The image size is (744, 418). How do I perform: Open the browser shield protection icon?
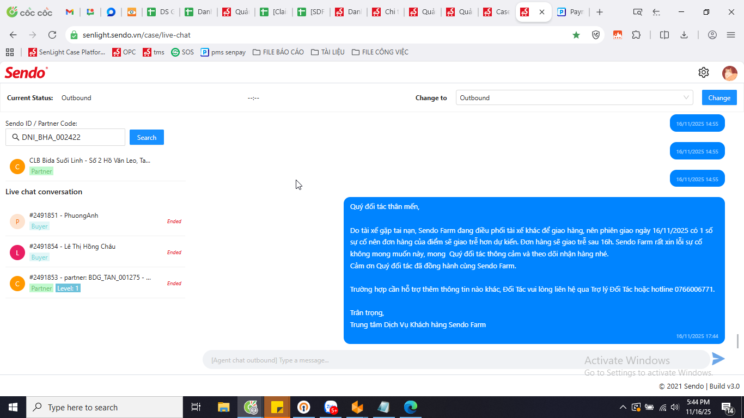[x=596, y=35]
